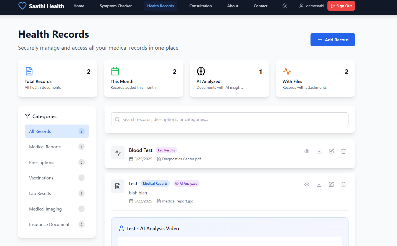
Task: Click the Total Records stat card
Action: (58, 78)
